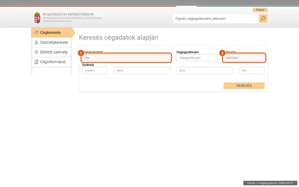Focus the ir.szám postal code field
Viewport: 299px width, 187px height.
click(95, 70)
